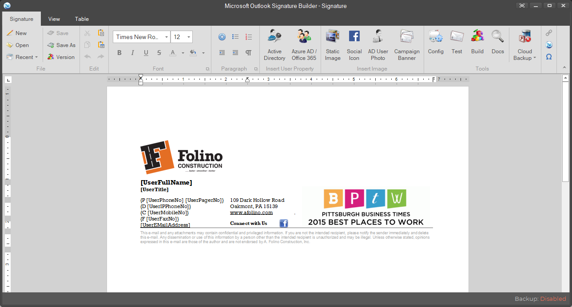Apply text highlight color
Viewport: 572px width, 307px height.
(193, 53)
